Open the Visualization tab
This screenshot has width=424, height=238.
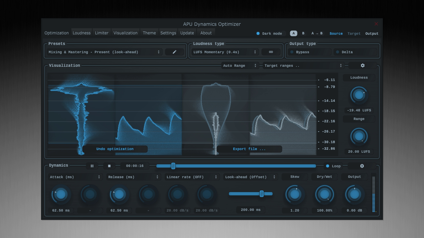[x=125, y=33]
